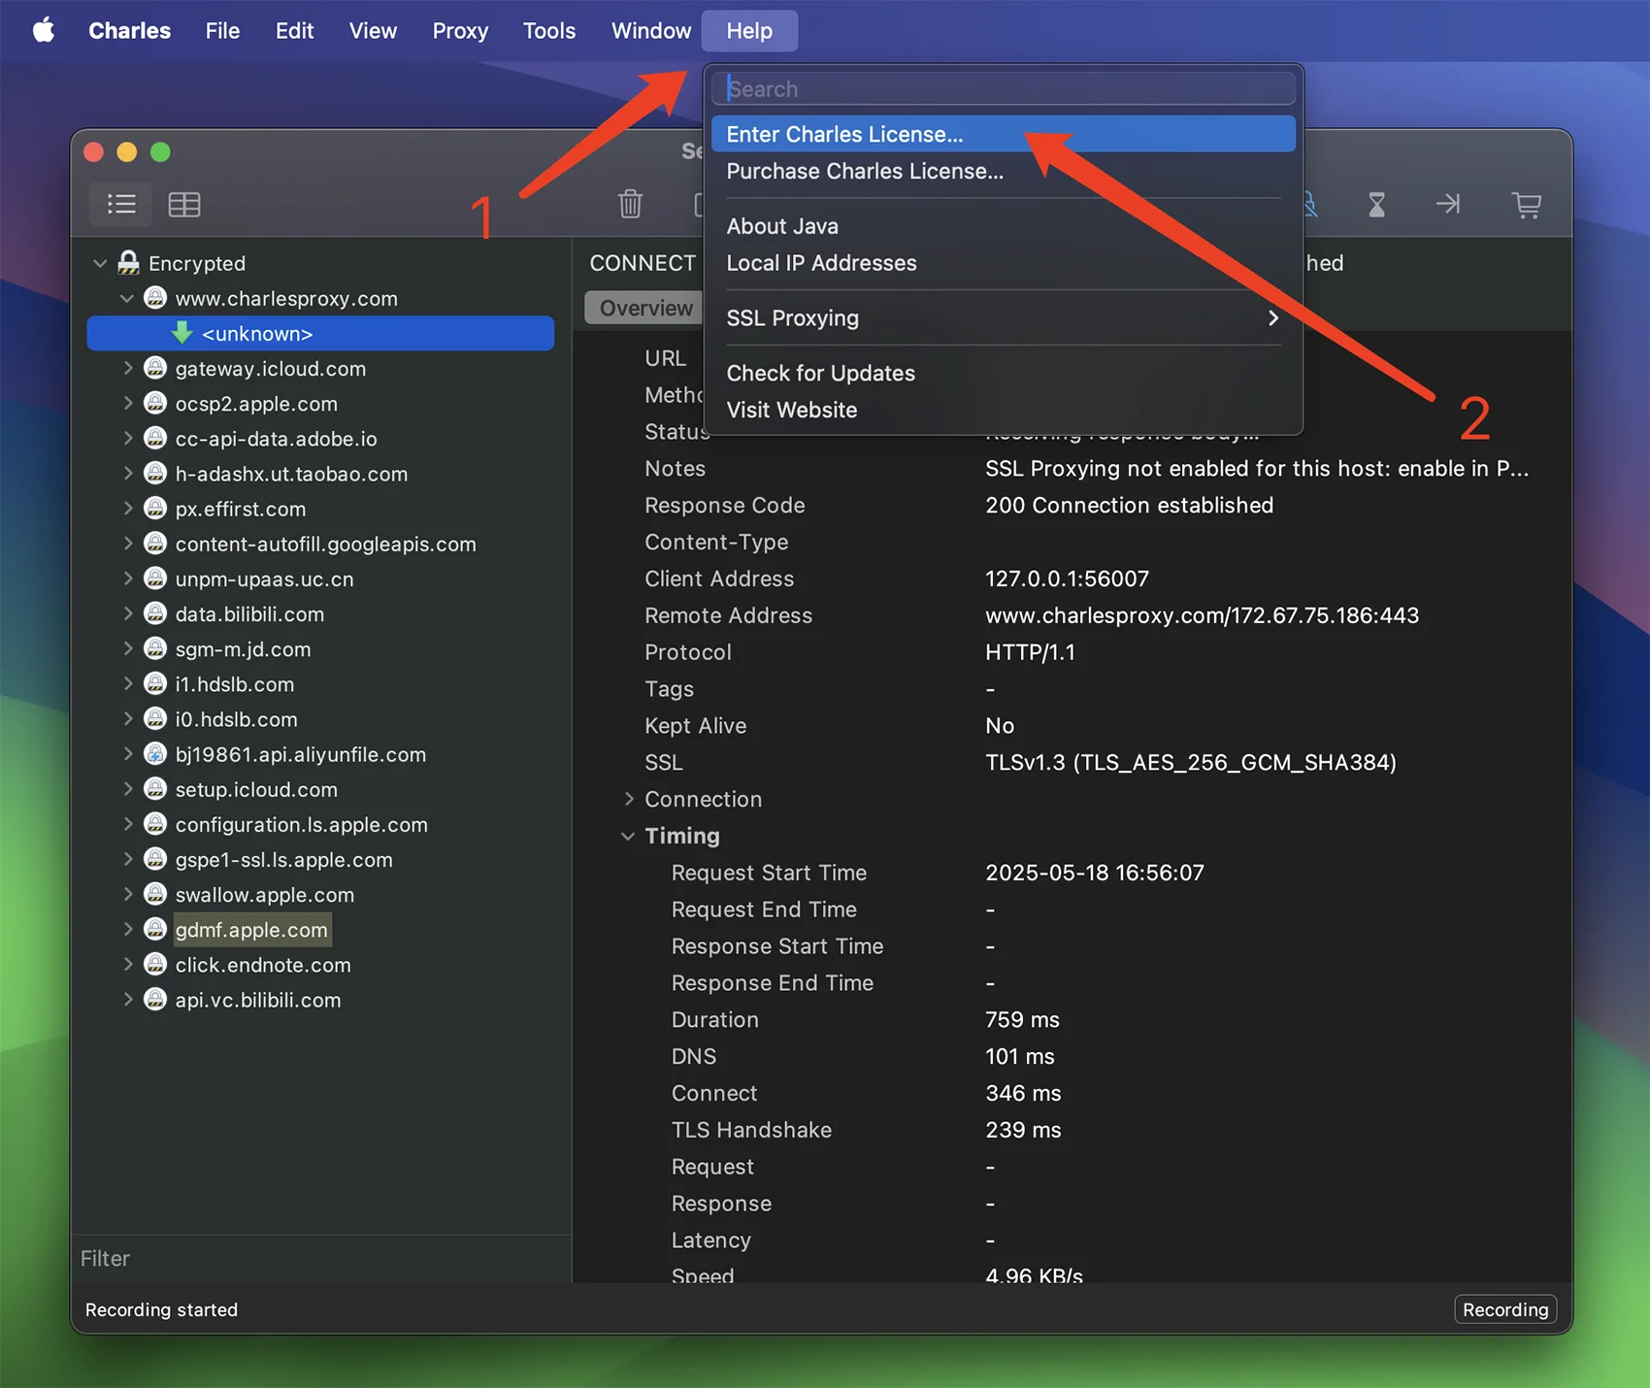Click the Remote Address value www.charlesproxy.com/172.67.75.186:443
The width and height of the screenshot is (1650, 1388).
click(x=1202, y=615)
